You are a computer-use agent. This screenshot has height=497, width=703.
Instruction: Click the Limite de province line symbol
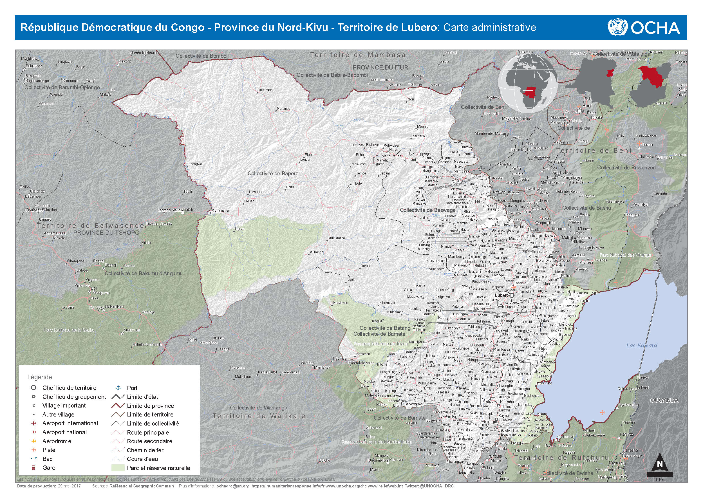point(118,406)
